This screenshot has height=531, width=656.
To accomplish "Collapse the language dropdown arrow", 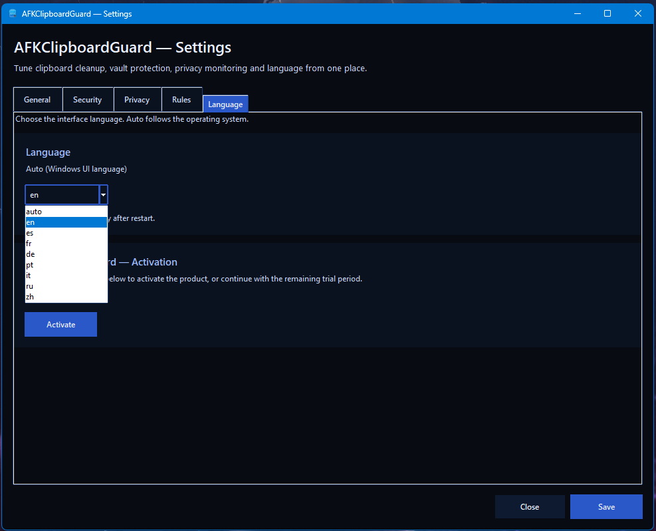I will click(x=104, y=195).
